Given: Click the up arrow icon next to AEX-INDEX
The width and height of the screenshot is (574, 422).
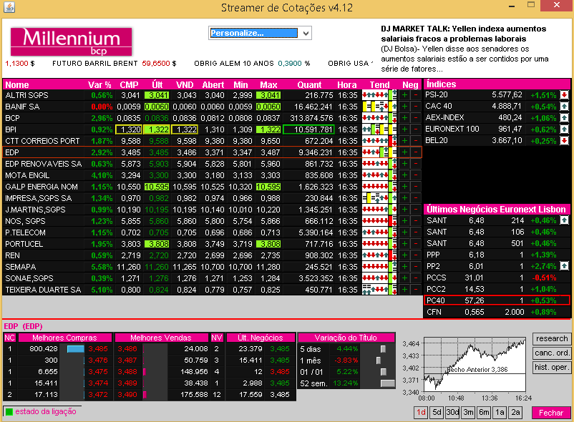Looking at the screenshot, I should (x=564, y=118).
